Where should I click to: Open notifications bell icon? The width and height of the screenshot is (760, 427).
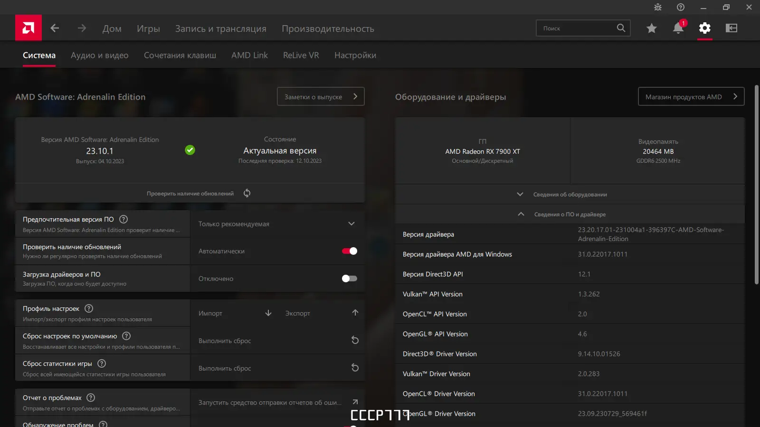678,28
